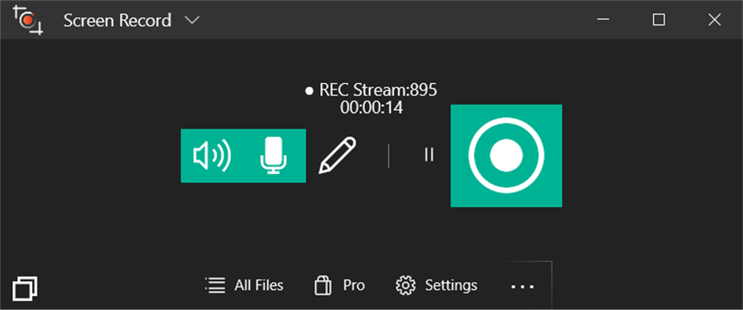
Task: Open the Settings gear icon
Action: (x=405, y=285)
